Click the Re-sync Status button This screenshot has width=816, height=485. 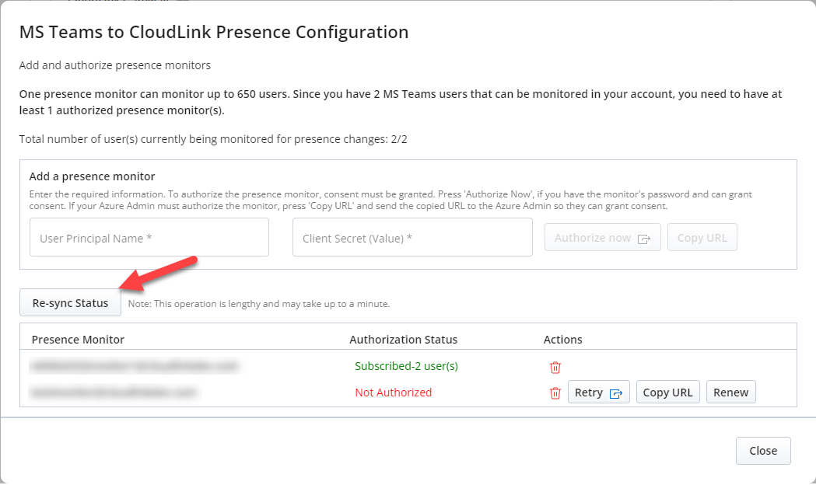click(70, 302)
